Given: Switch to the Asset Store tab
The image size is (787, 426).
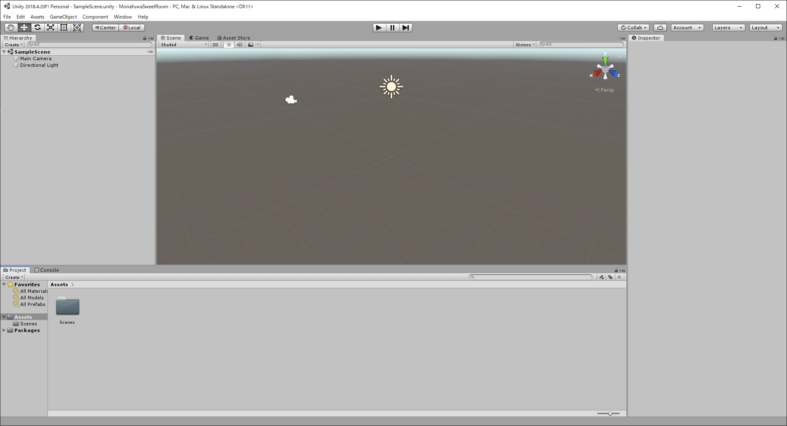Looking at the screenshot, I should click(x=234, y=38).
